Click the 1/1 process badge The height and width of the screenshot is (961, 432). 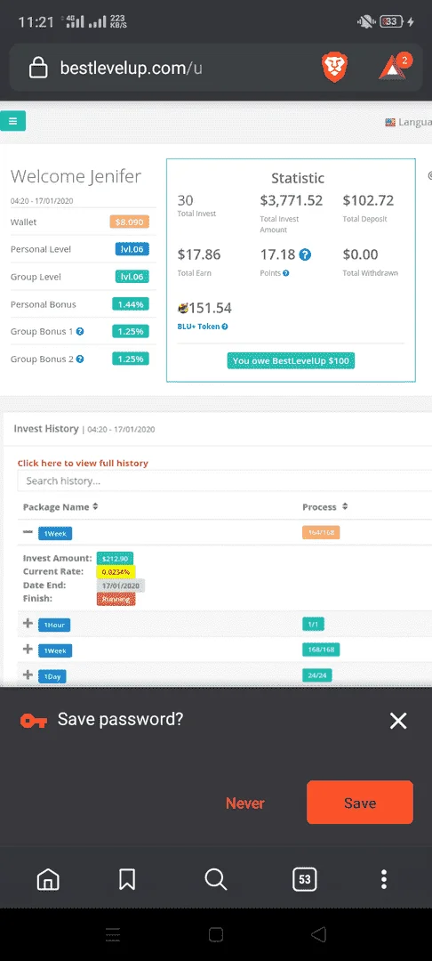[313, 625]
